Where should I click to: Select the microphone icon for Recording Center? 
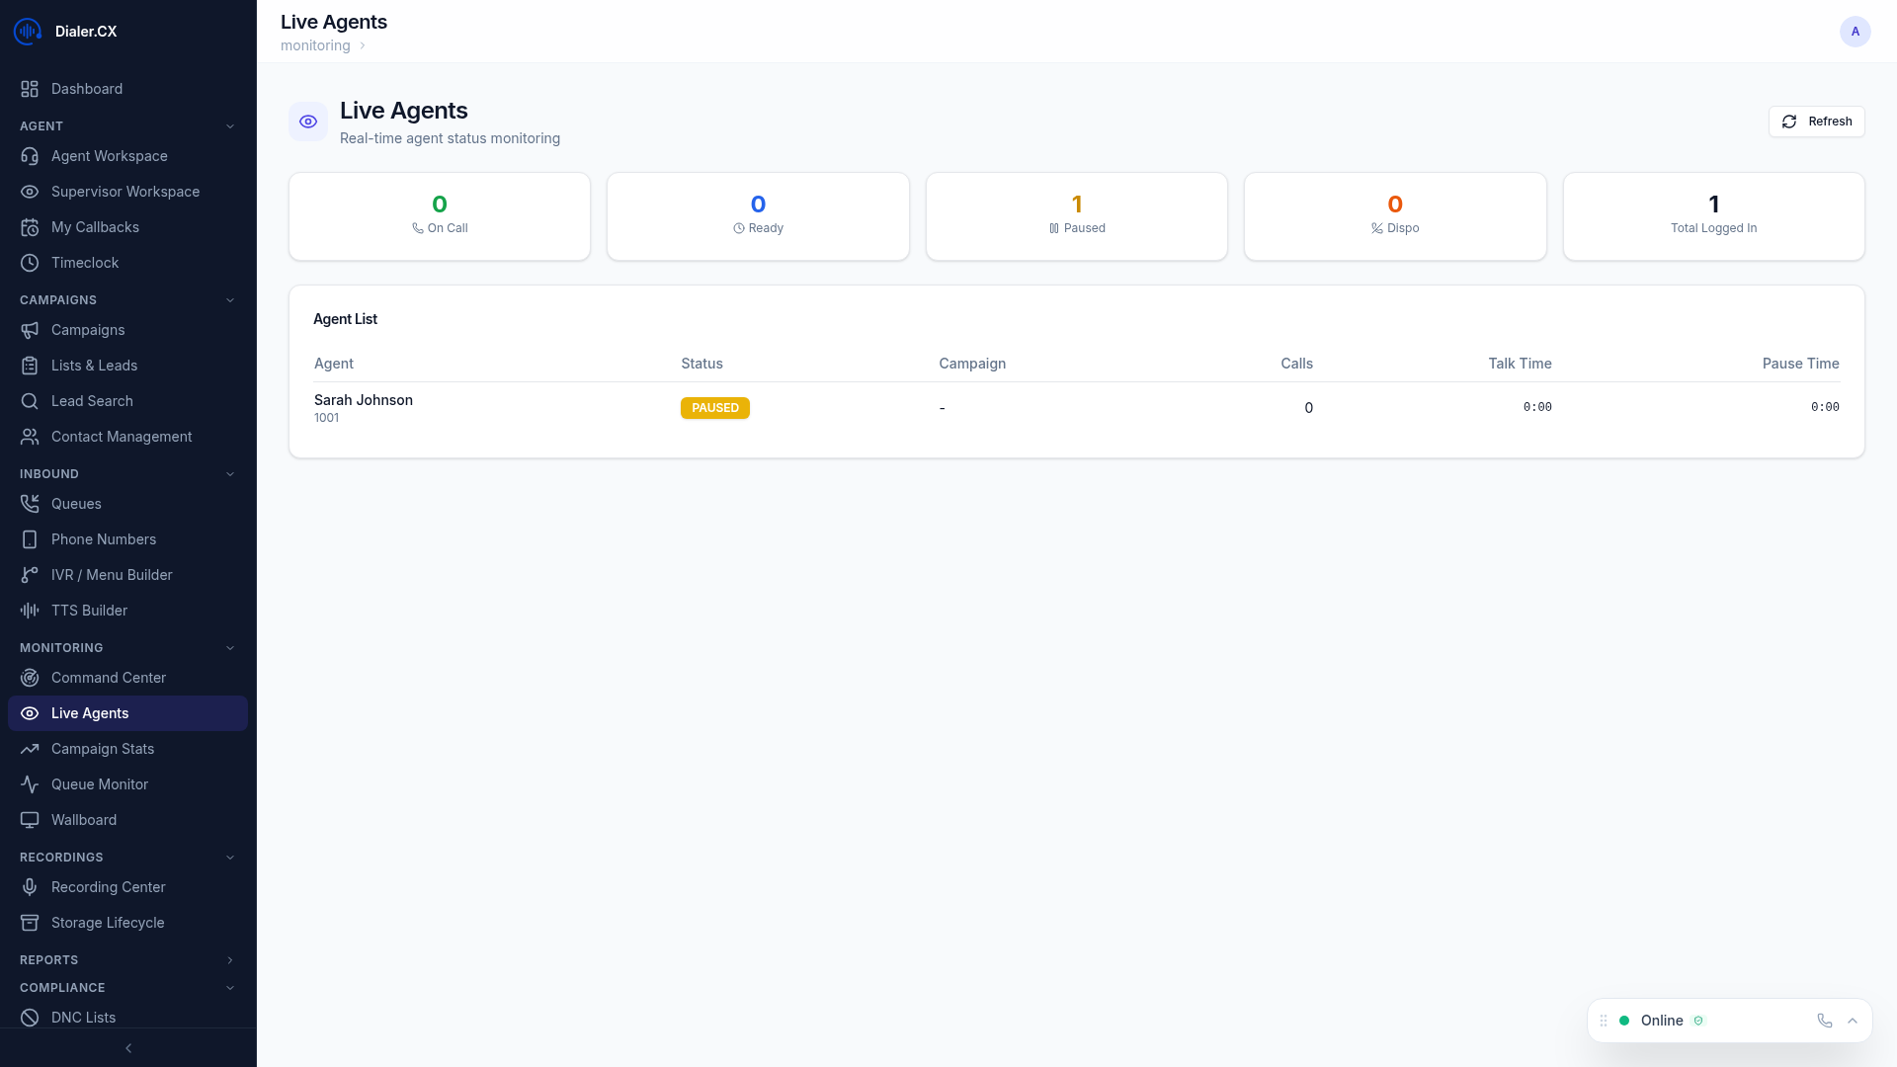coord(30,887)
